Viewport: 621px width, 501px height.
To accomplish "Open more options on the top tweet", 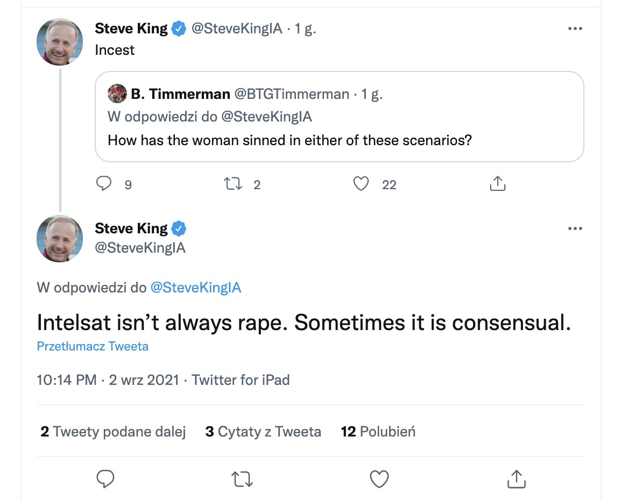I will click(575, 29).
